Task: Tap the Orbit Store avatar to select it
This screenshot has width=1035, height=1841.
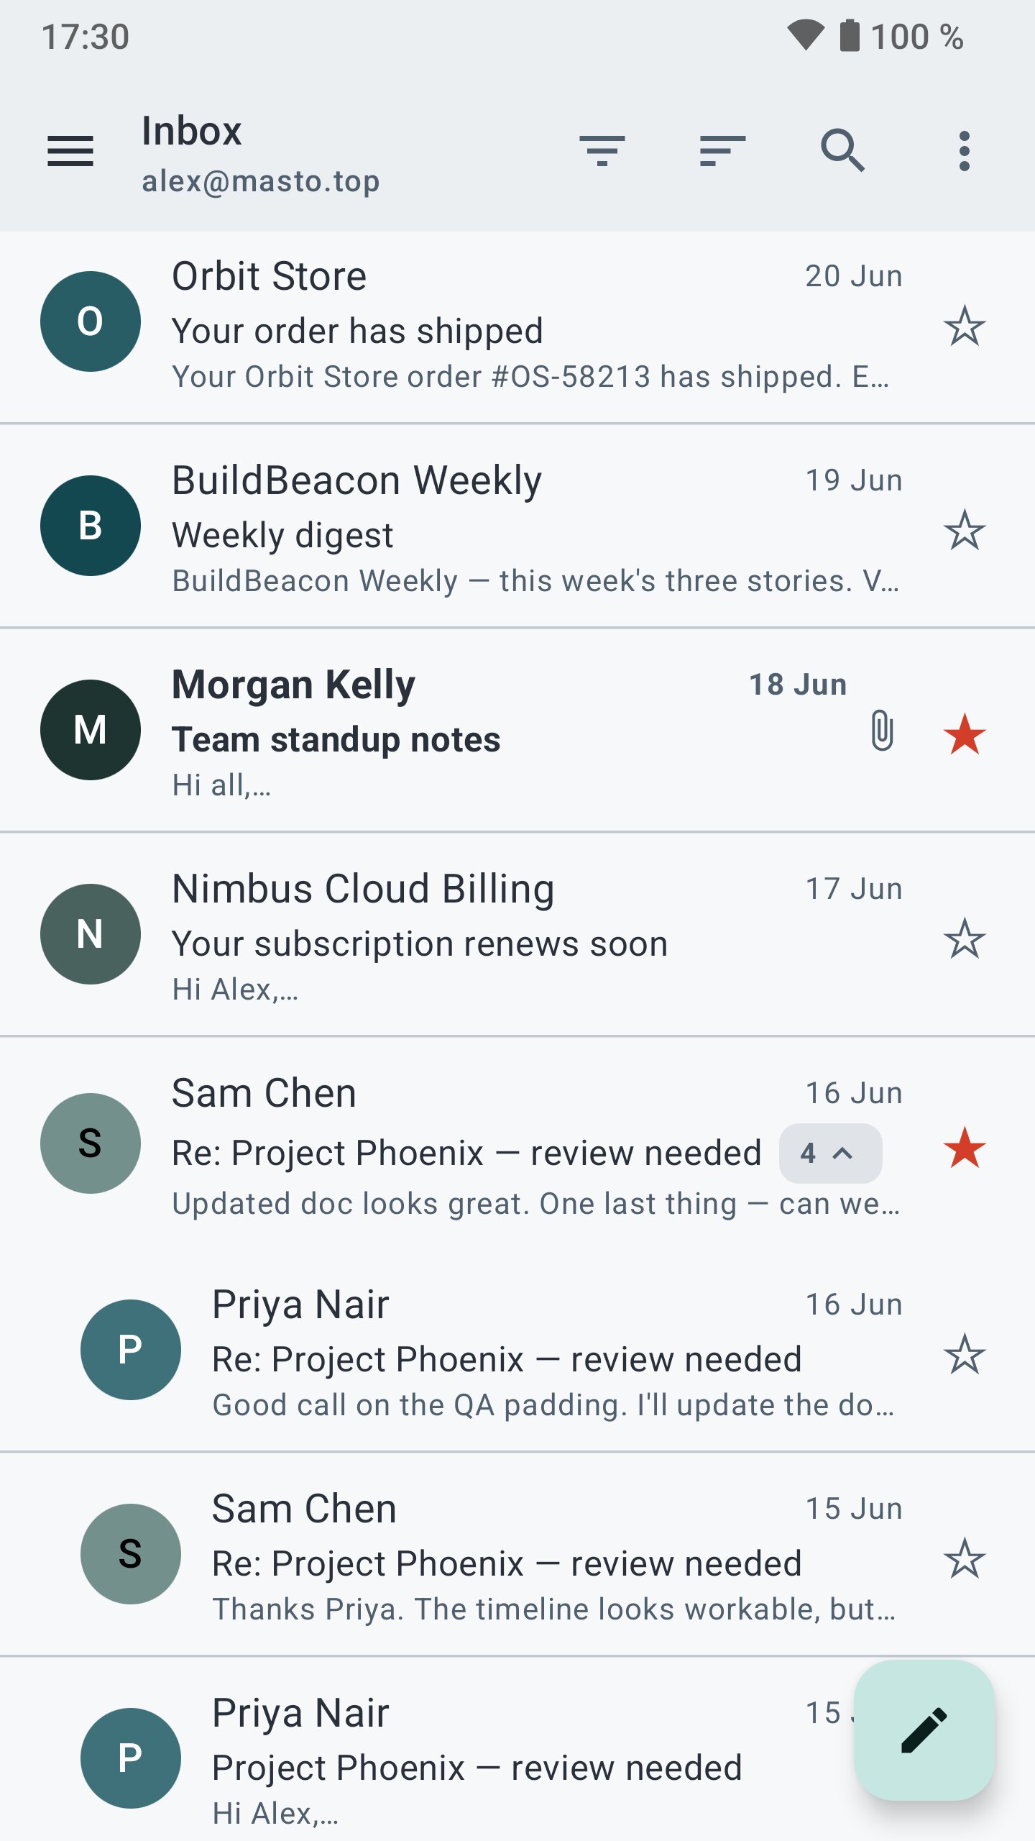Action: coord(91,321)
